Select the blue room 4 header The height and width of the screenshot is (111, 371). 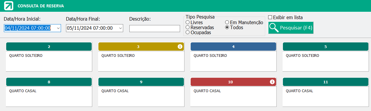233,47
